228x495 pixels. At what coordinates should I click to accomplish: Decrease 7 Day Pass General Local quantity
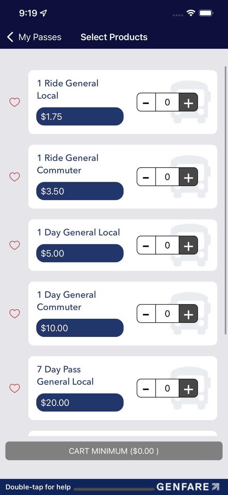pyautogui.click(x=146, y=388)
